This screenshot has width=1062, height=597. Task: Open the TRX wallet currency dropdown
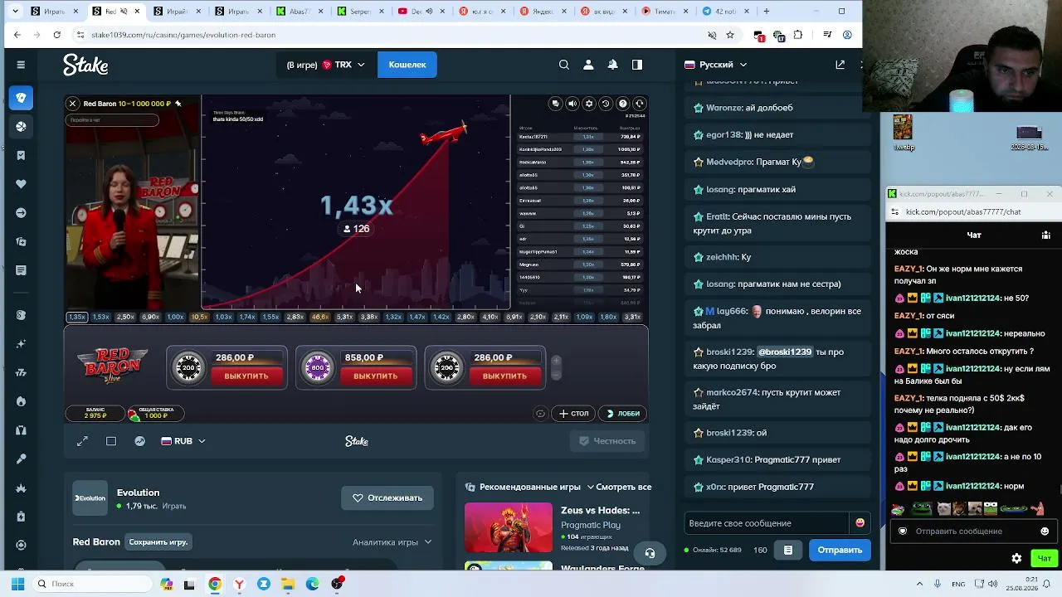pos(326,65)
